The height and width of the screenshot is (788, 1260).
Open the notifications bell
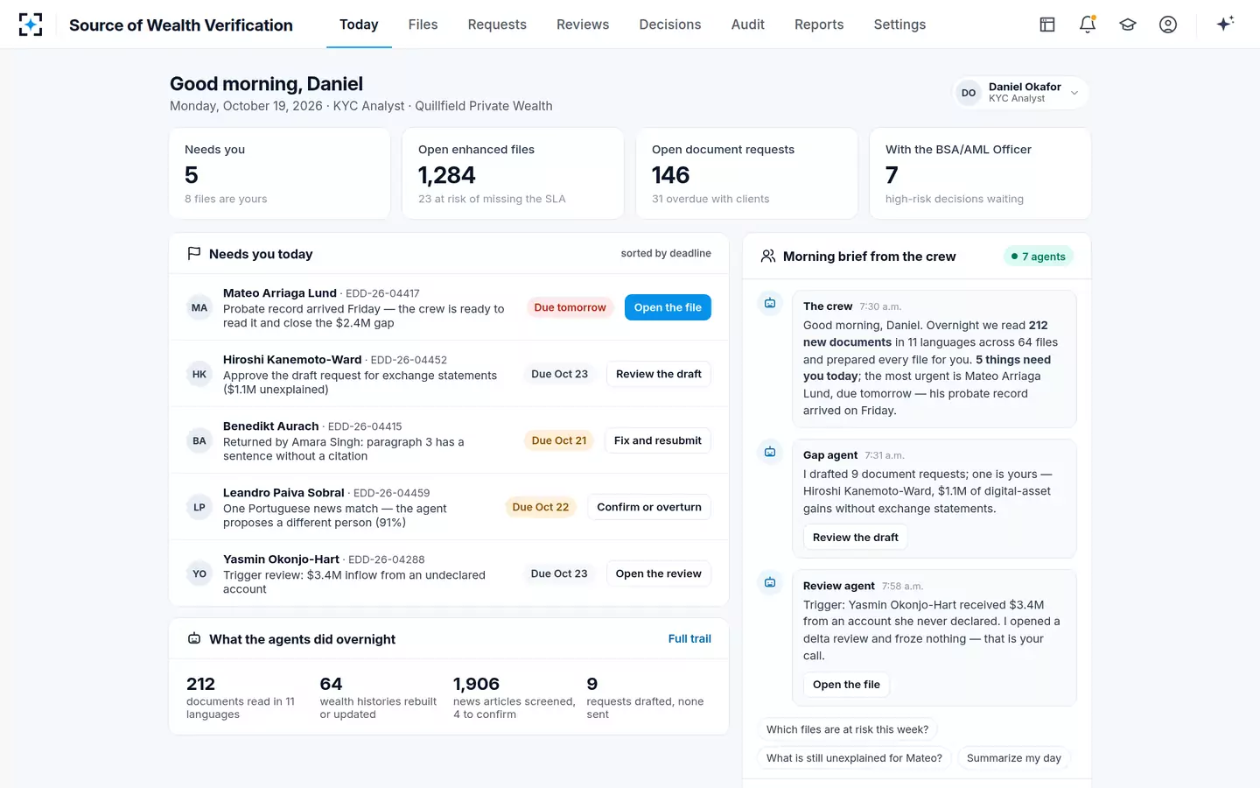(1088, 25)
